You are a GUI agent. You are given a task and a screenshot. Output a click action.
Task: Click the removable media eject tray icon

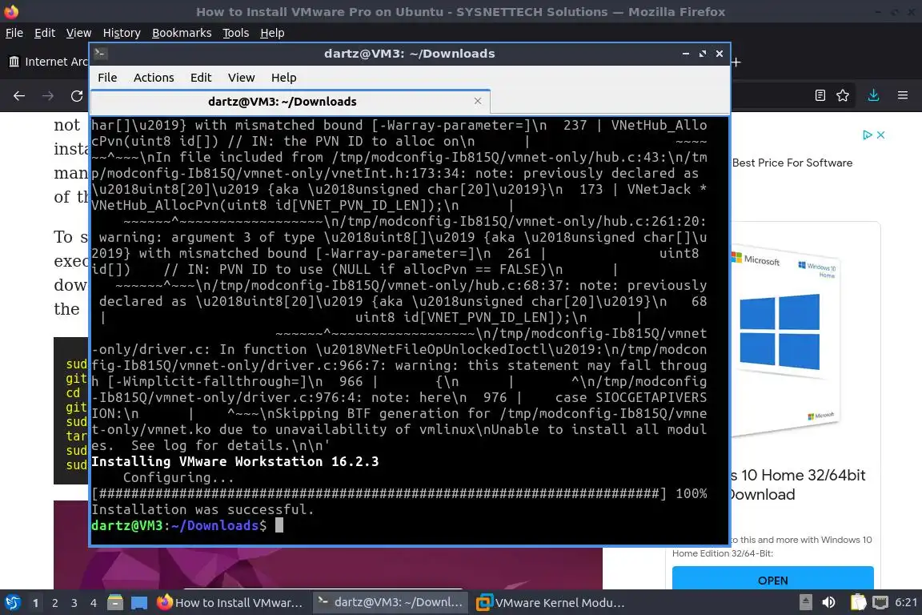[x=806, y=603]
